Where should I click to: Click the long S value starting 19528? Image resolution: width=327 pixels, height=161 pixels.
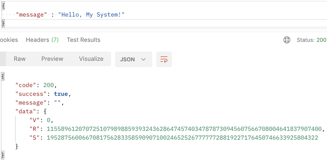pyautogui.click(x=182, y=137)
